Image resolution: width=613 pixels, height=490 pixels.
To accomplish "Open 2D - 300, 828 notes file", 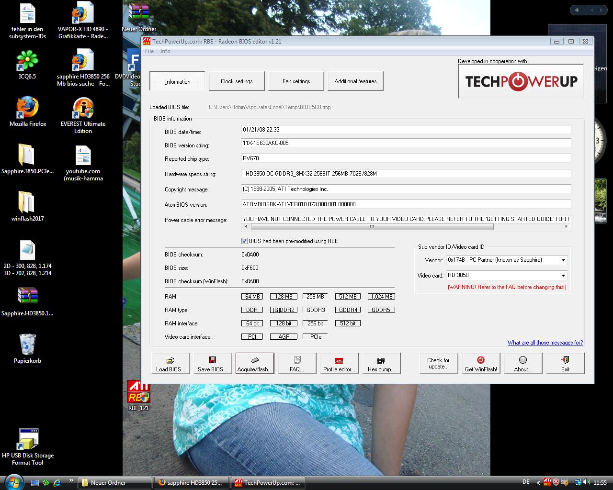I will coord(27,258).
